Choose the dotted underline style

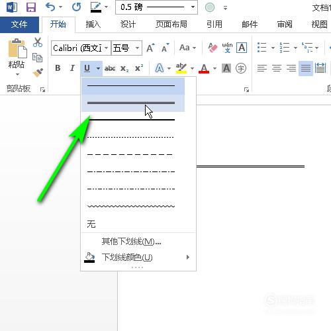point(133,137)
